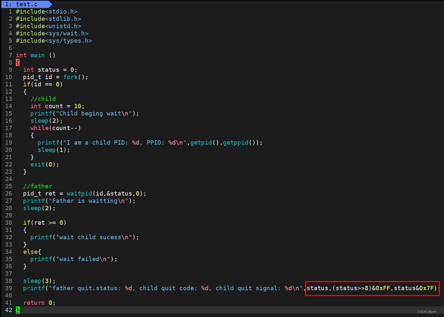Viewport: 444px width, 317px height.
Task: Click the getpid() call on line 19
Action: 205,143
